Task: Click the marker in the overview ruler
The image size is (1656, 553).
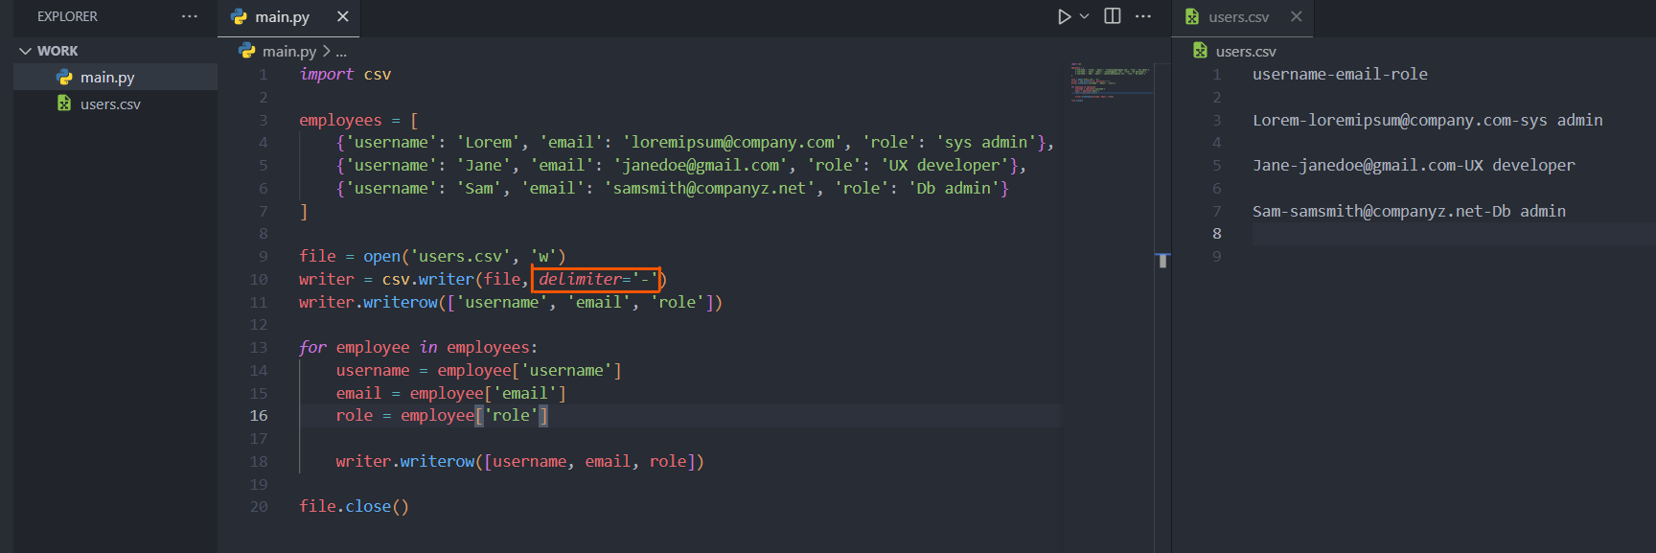Action: pyautogui.click(x=1162, y=260)
